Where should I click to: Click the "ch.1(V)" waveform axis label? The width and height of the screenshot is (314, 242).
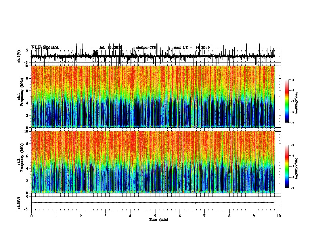pyautogui.click(x=19, y=56)
